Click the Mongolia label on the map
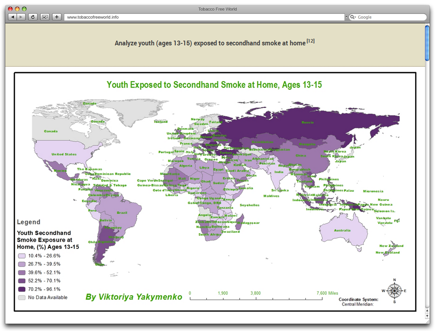 (307, 144)
